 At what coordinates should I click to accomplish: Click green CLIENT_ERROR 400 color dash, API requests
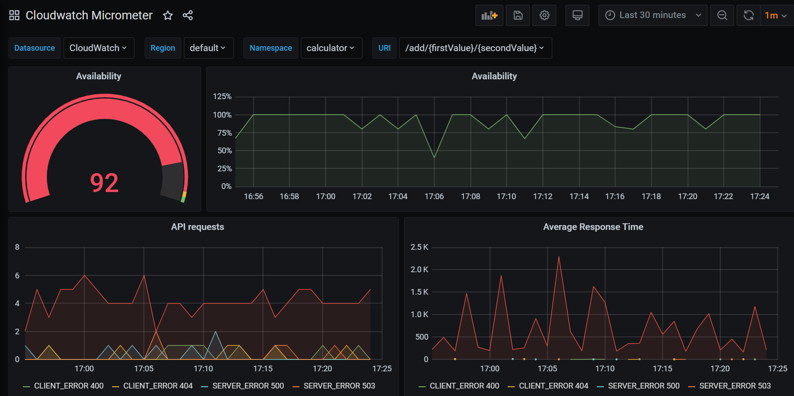pos(26,387)
